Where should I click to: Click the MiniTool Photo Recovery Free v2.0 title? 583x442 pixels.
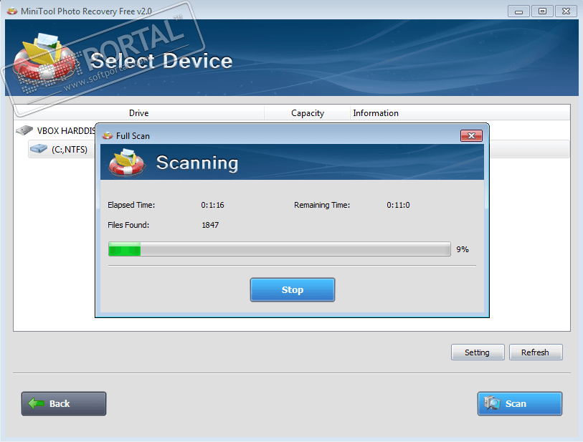coord(86,11)
